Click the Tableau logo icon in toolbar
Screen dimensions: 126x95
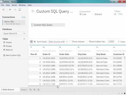(x=3, y=9)
